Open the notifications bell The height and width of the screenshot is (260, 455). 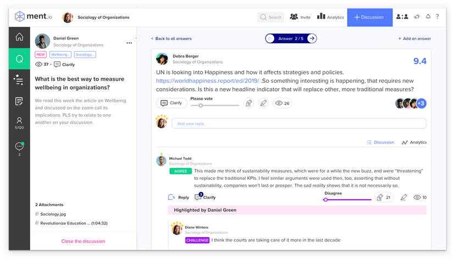(428, 17)
